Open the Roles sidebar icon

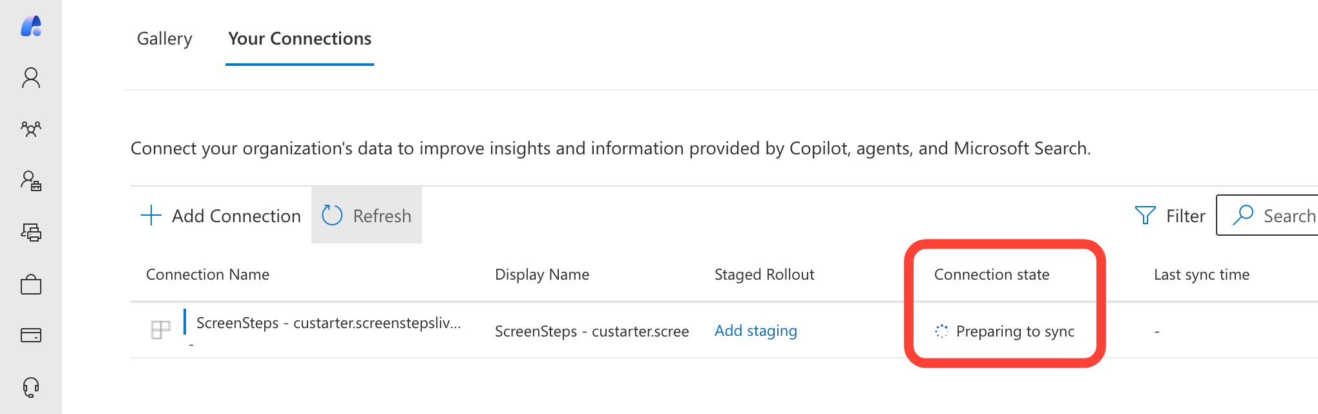(x=31, y=181)
